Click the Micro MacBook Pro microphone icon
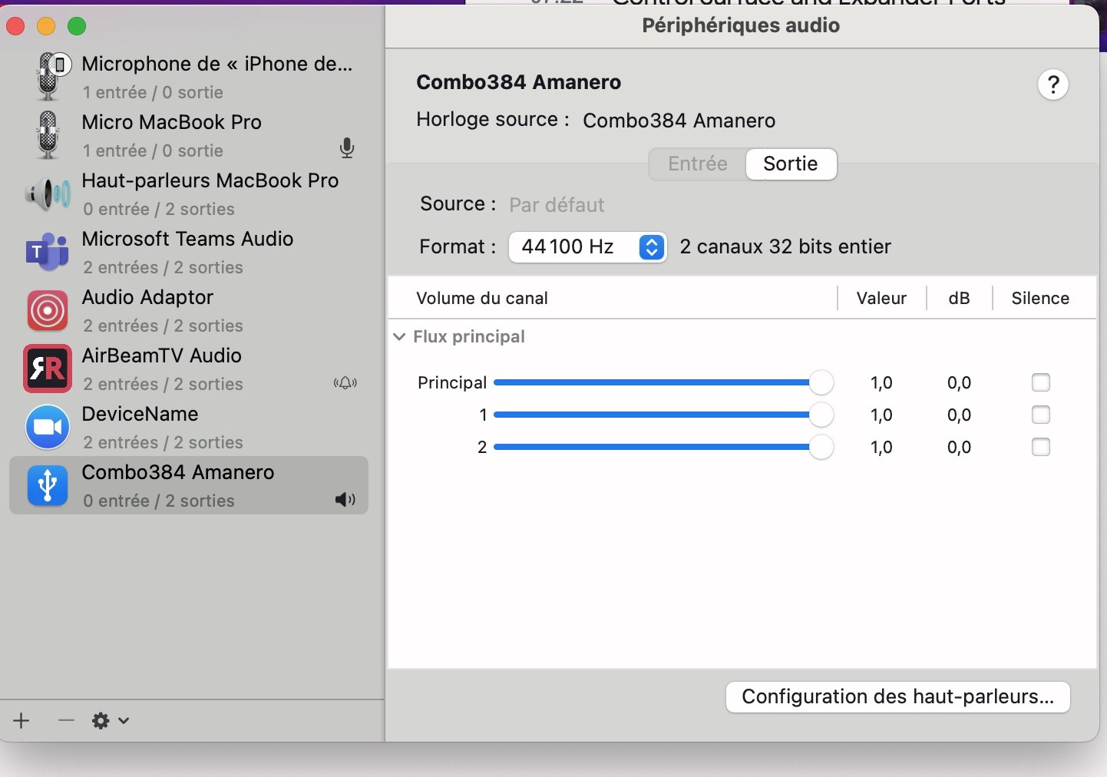Image resolution: width=1107 pixels, height=777 pixels. [48, 134]
